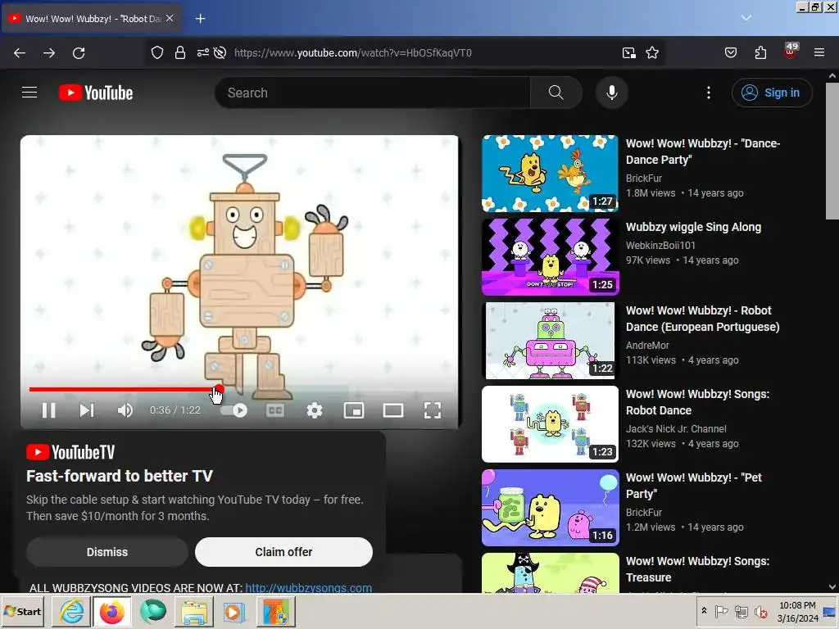Open Robot Dance European Portuguese thumbnail

coord(550,340)
